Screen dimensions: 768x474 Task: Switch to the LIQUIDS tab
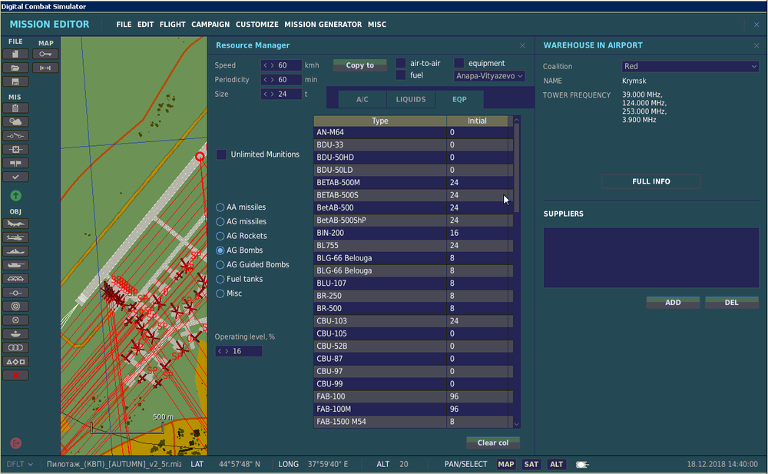point(411,99)
